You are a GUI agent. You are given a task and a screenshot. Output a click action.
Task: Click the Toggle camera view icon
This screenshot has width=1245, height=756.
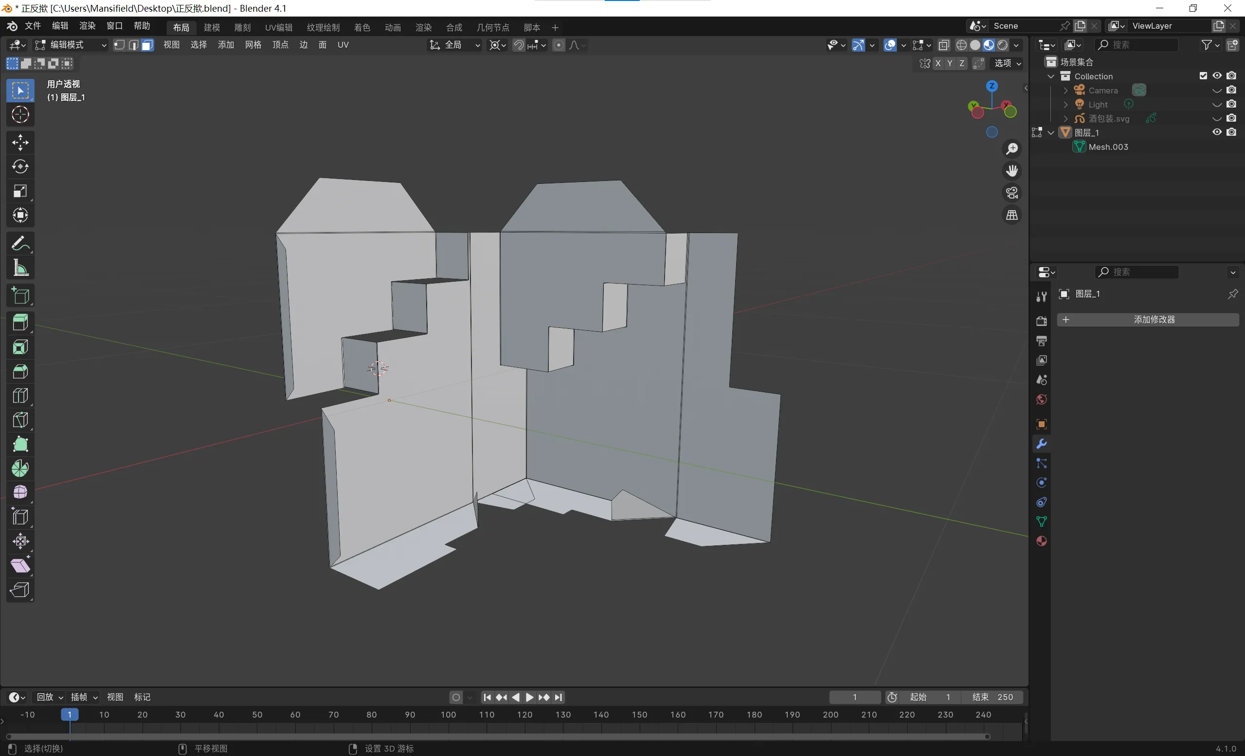click(x=1011, y=193)
